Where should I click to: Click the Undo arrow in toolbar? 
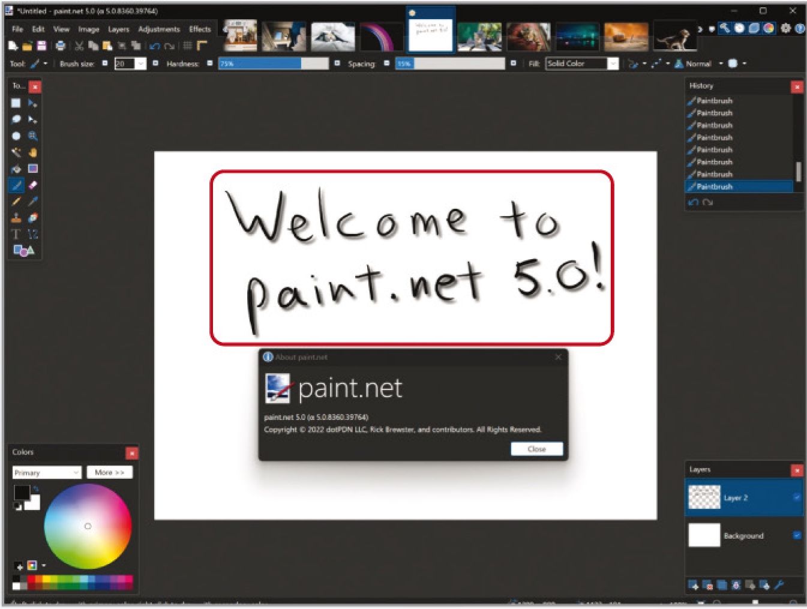point(155,46)
